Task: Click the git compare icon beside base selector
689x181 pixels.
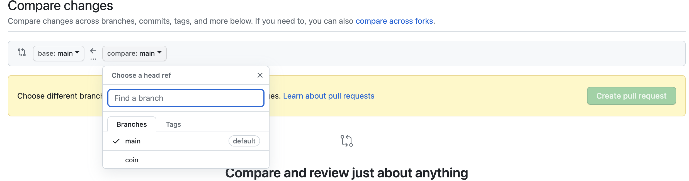Action: [x=22, y=52]
